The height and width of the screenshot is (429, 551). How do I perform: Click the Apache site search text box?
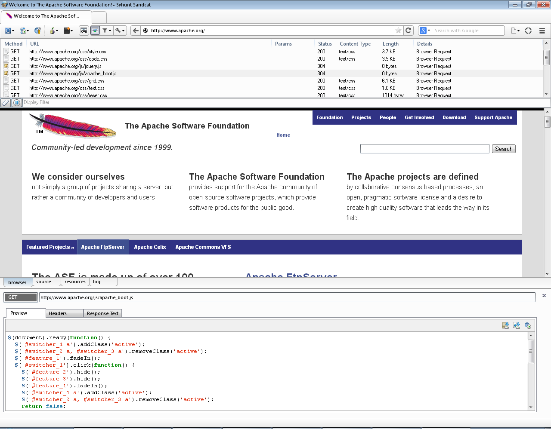(x=425, y=149)
